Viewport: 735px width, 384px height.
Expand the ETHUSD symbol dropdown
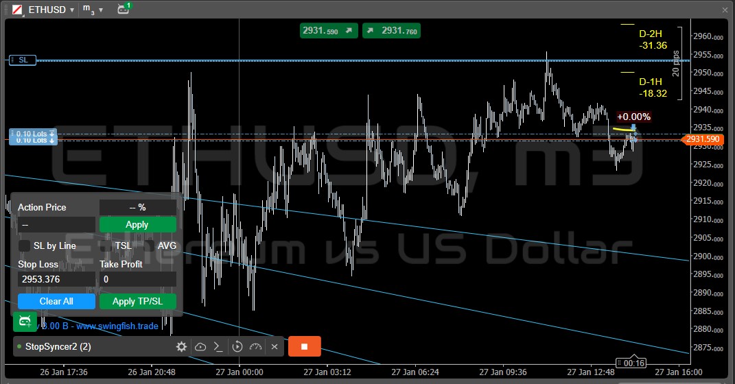tap(71, 10)
